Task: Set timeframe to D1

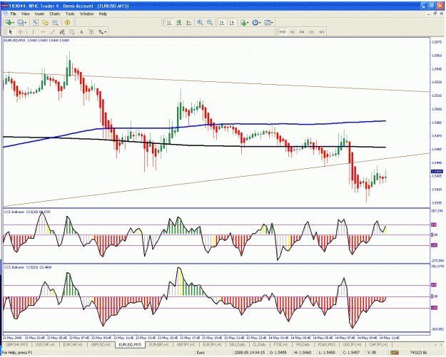Action: tap(312, 32)
